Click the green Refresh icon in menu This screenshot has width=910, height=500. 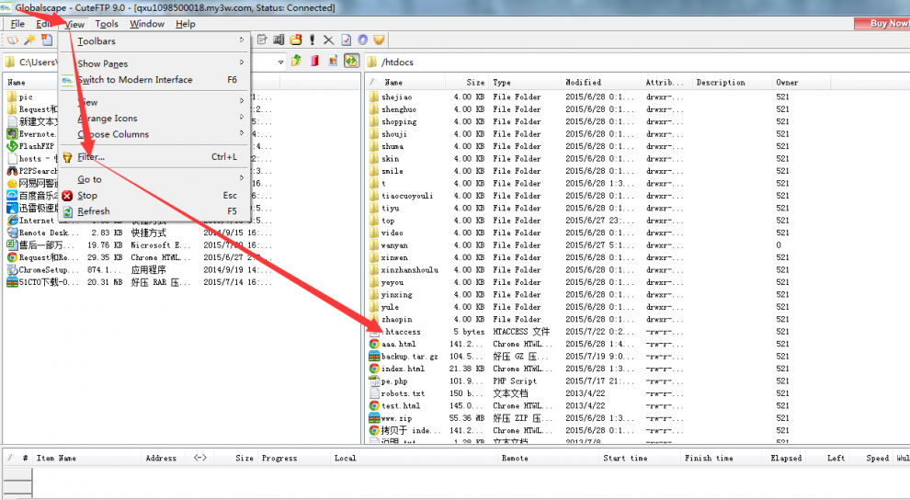[67, 211]
